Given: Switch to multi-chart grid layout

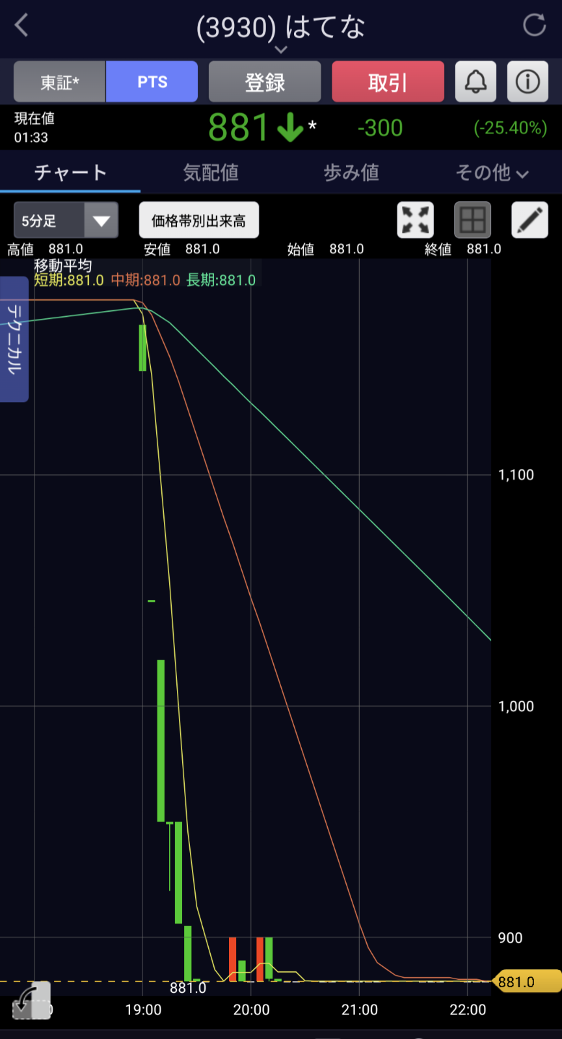Looking at the screenshot, I should 472,220.
